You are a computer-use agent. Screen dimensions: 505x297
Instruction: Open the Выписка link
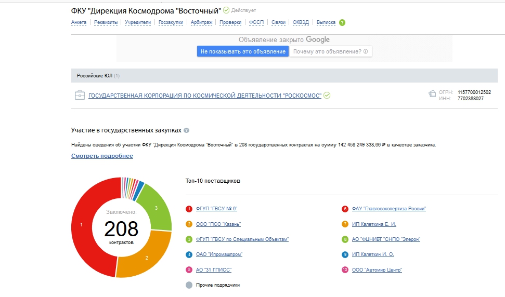pyautogui.click(x=326, y=22)
